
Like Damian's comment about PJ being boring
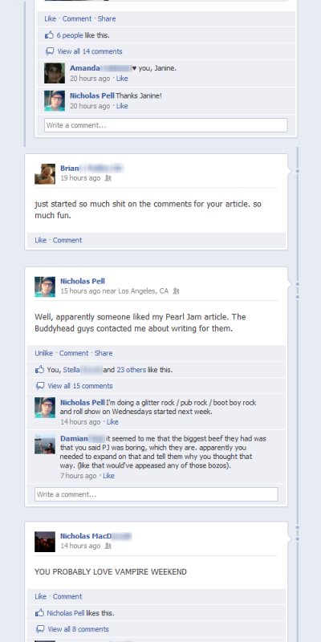point(108,476)
